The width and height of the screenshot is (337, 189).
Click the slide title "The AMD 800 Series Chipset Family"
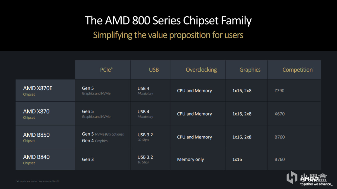(168, 21)
